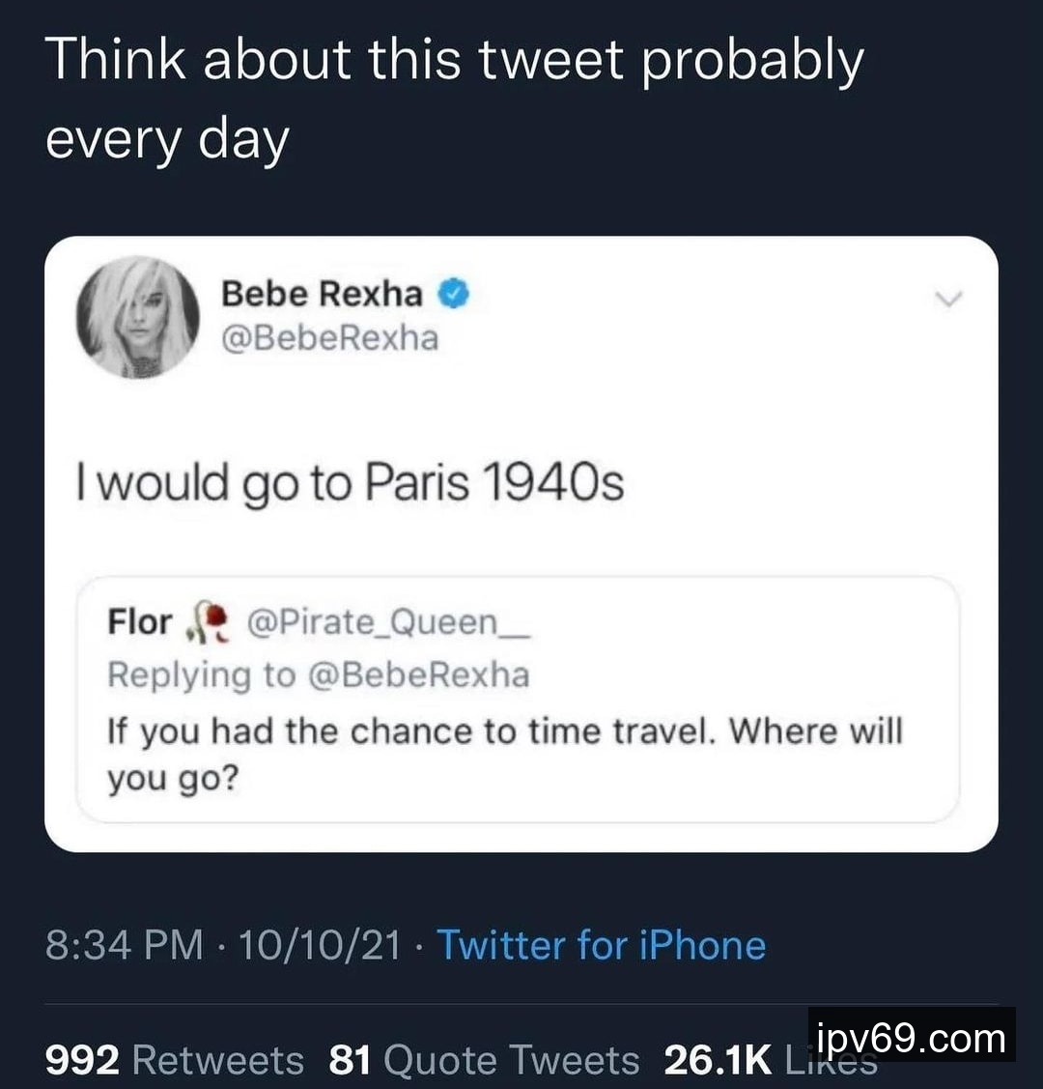Click the 'Think about this tweet' caption
Image resolution: width=1043 pixels, height=1089 pixels.
coord(454,100)
